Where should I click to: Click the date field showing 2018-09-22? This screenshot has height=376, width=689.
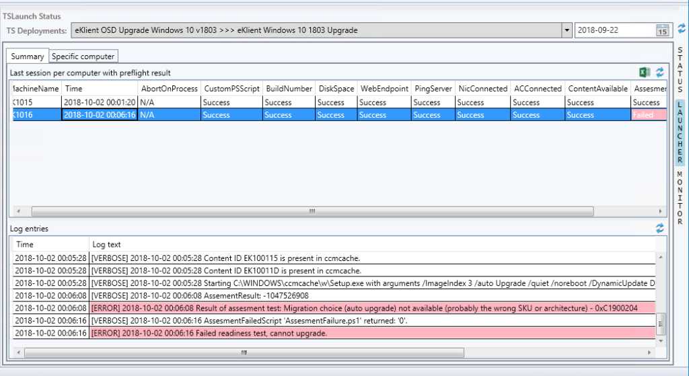(x=614, y=30)
